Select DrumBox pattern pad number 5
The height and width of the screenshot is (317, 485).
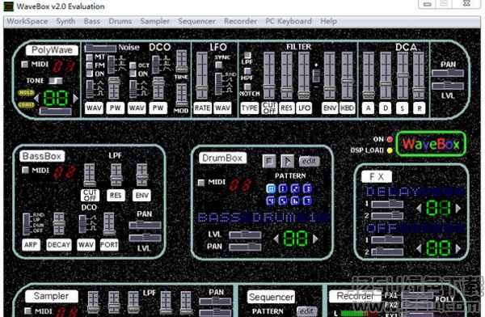coord(283,201)
